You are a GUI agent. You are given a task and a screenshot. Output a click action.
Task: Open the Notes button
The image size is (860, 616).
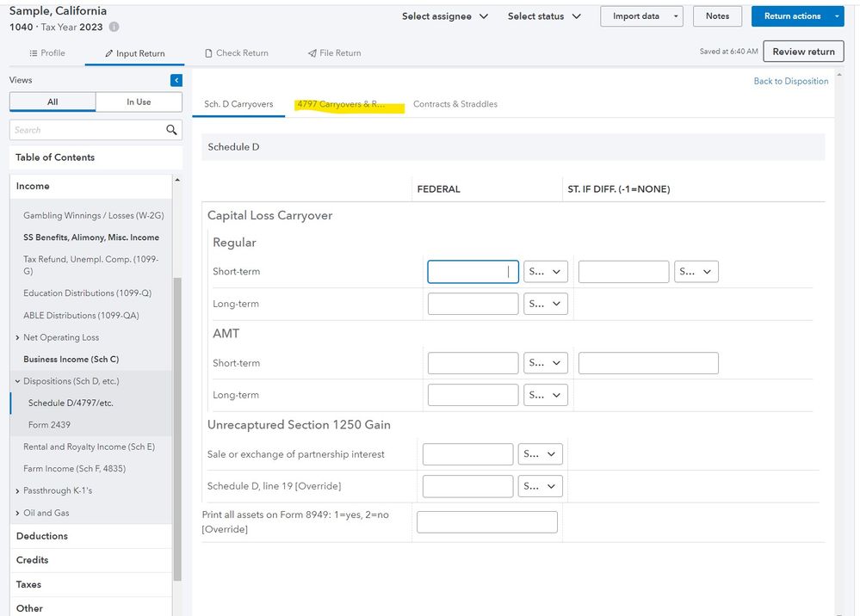[717, 16]
